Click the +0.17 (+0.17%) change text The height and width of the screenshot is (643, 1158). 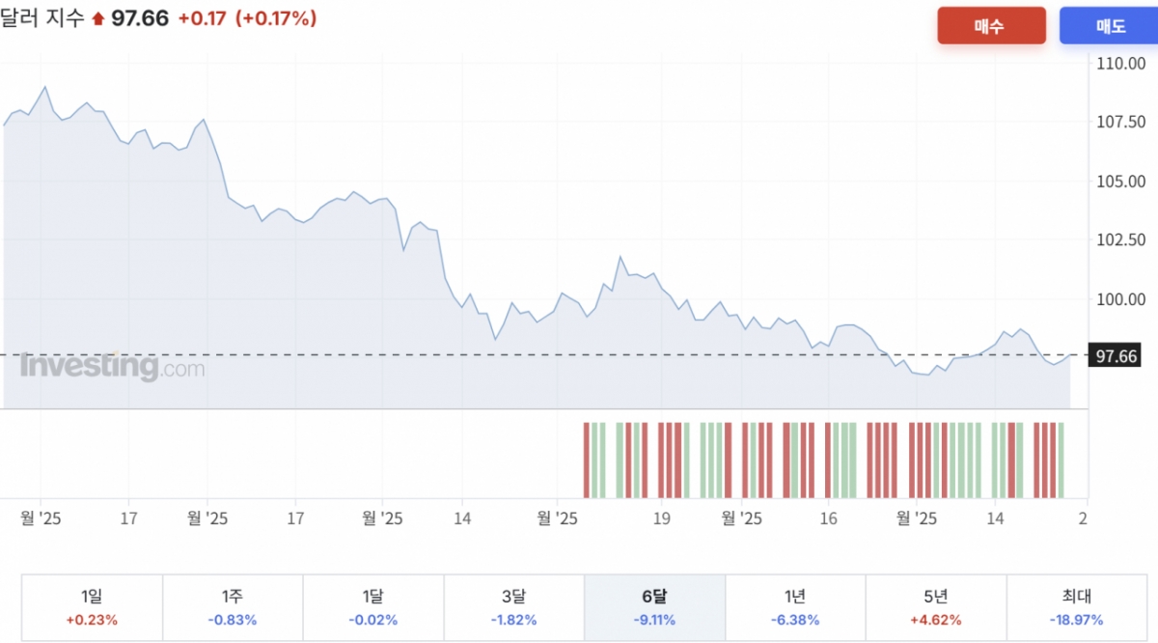tap(247, 18)
